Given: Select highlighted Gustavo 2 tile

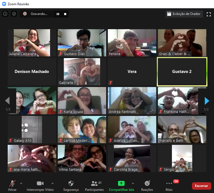Looking at the screenshot, I should point(182,72).
